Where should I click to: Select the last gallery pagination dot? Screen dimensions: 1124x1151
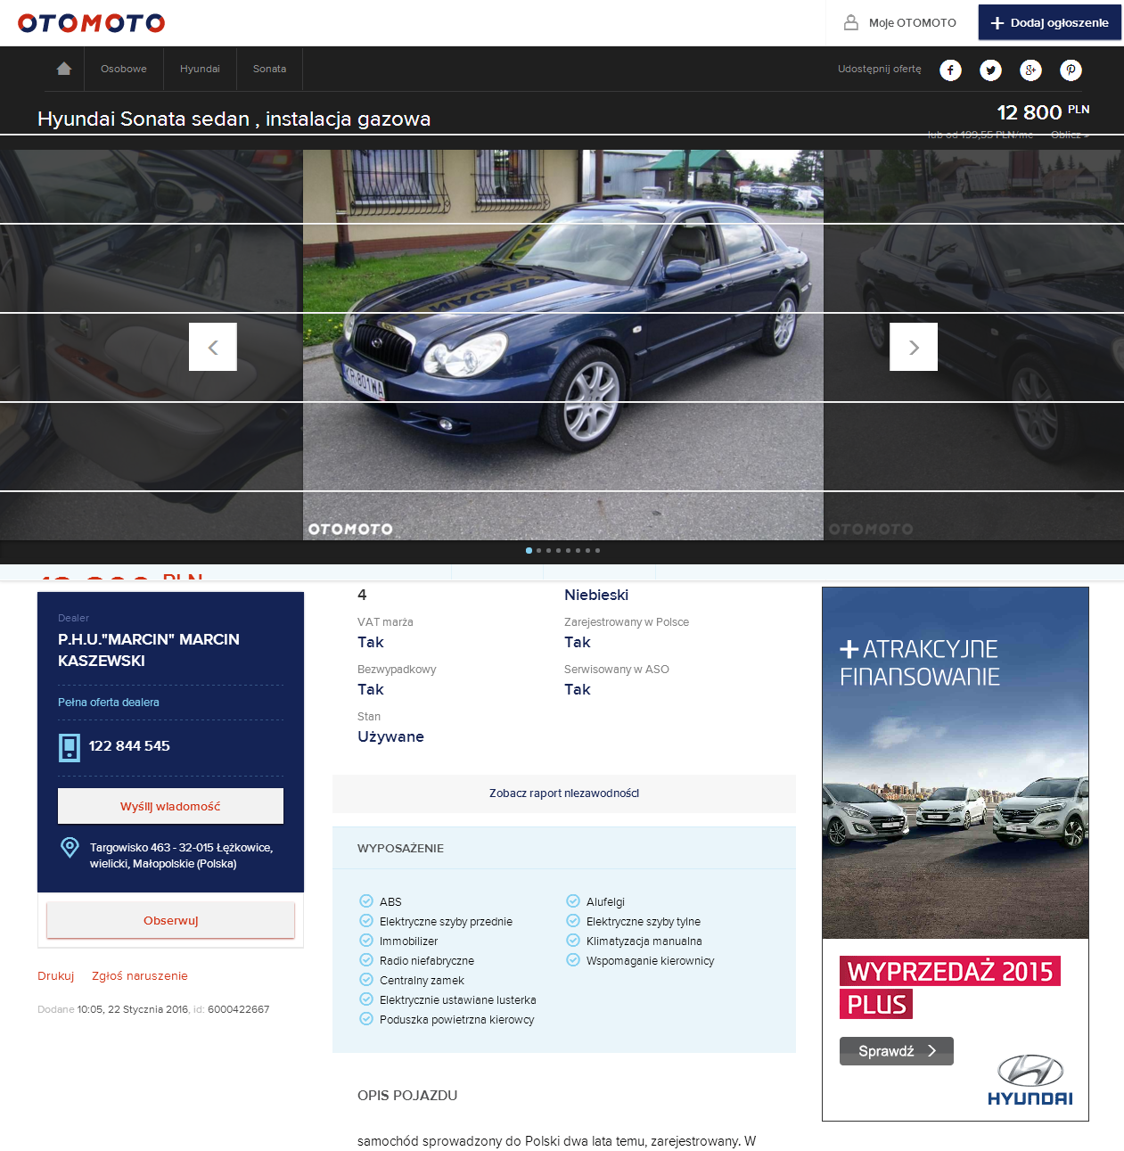click(x=597, y=550)
